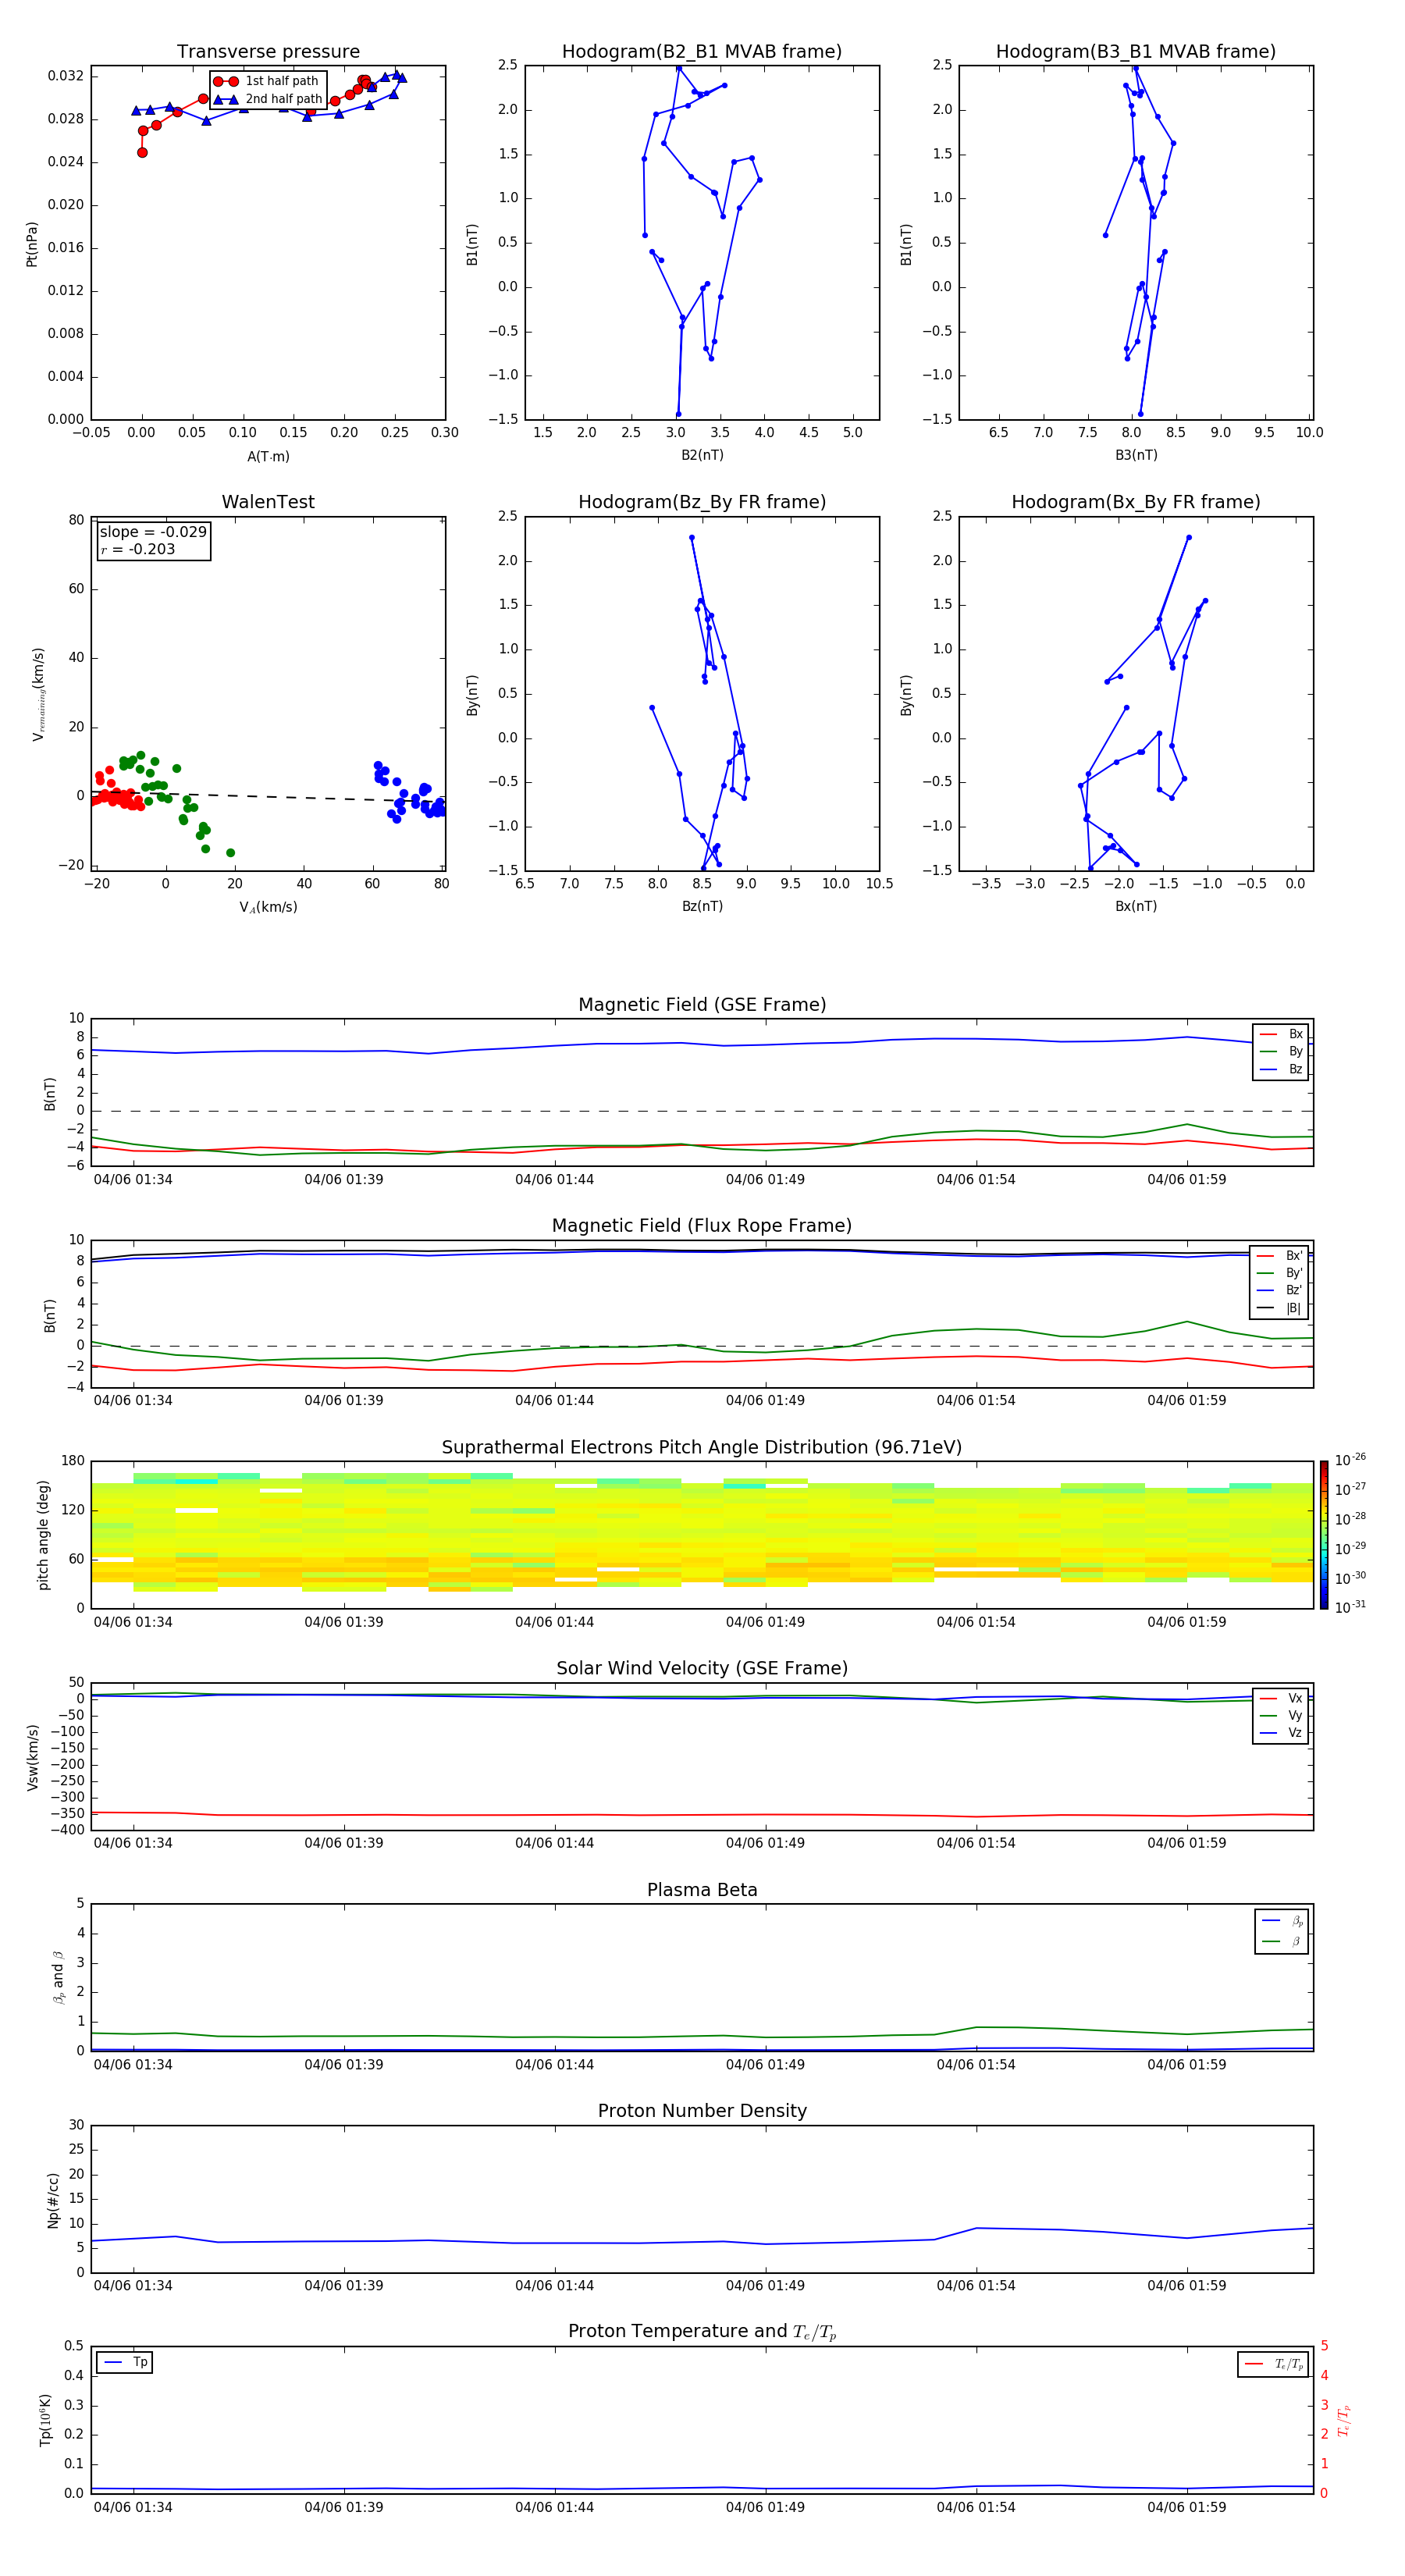Click the 'Hodogram(Bx_By FR frame)' title
Screen dimensions: 1405x2576
(x=1136, y=502)
